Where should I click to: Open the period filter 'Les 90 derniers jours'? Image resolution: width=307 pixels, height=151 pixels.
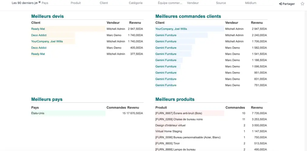(24, 3)
